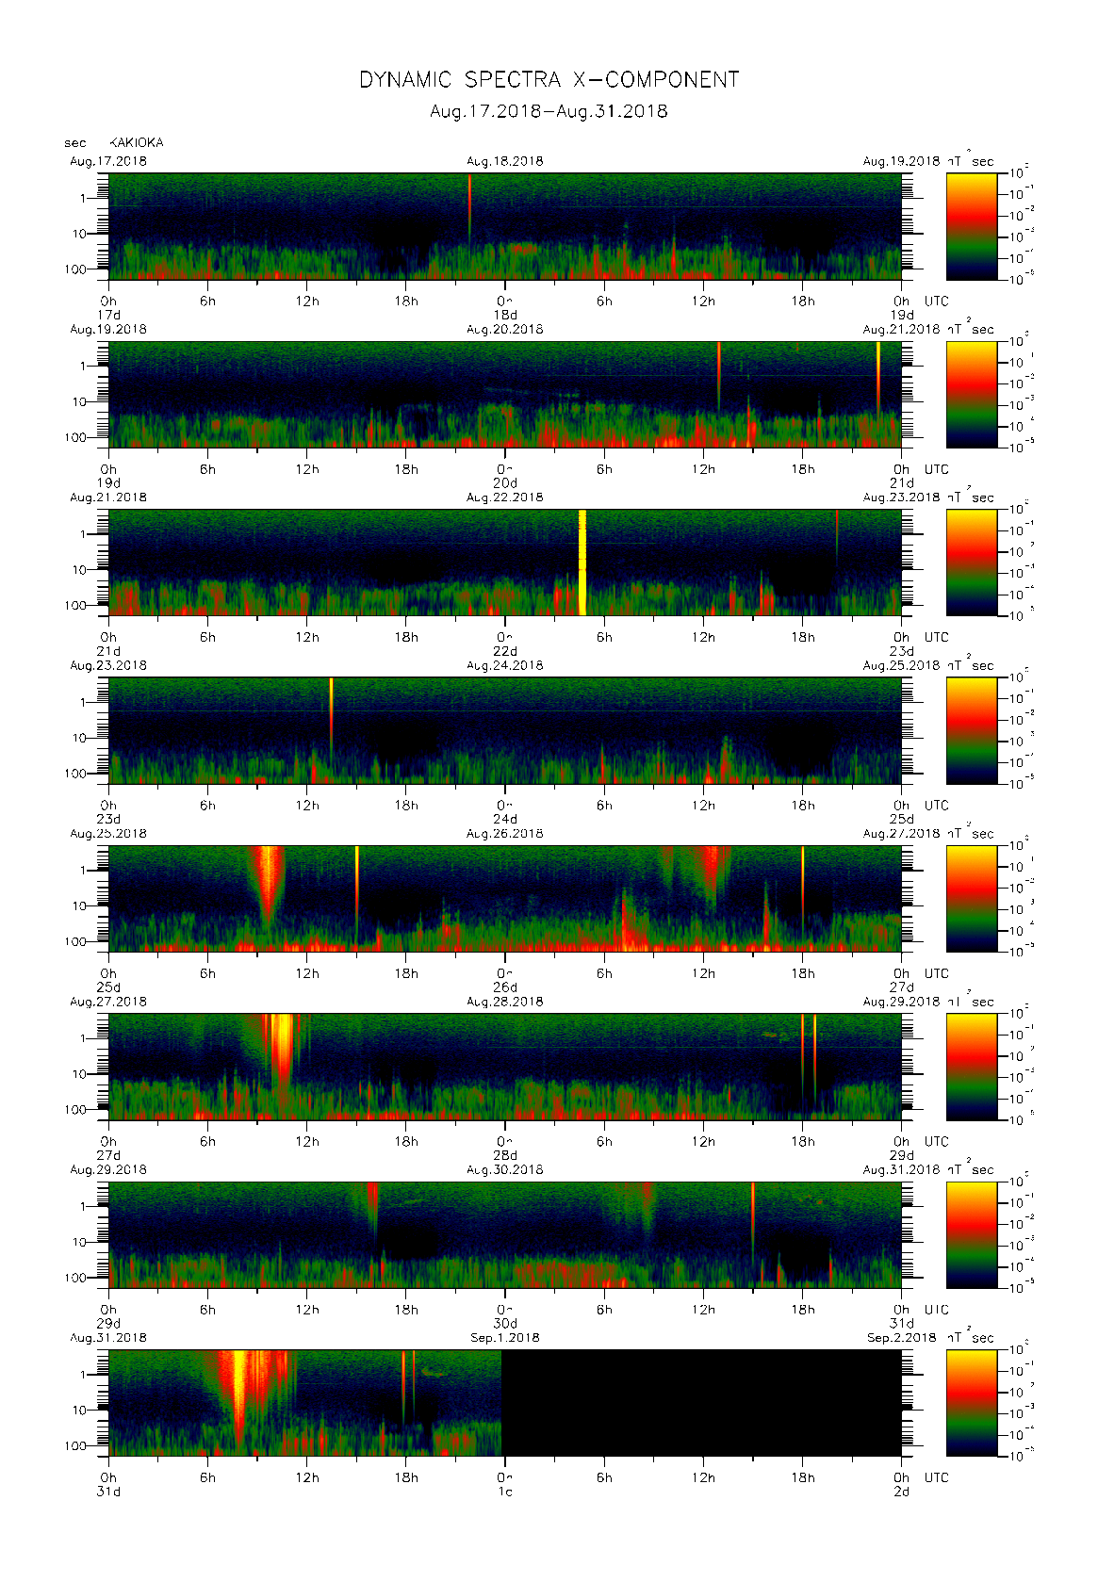
Task: Click the 30d day tick label
Action: pos(505,1324)
